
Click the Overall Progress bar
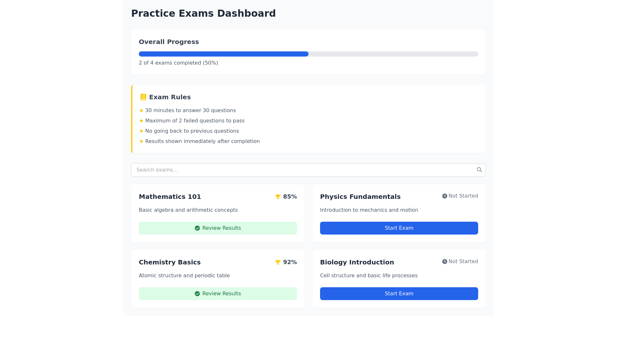pos(308,54)
